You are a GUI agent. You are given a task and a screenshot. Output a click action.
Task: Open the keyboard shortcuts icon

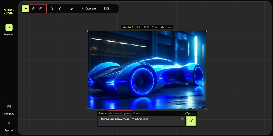(x=71, y=9)
